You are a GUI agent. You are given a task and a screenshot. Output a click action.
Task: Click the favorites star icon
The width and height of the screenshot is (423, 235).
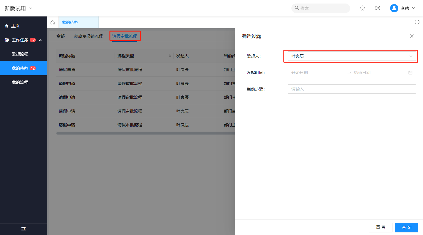362,8
